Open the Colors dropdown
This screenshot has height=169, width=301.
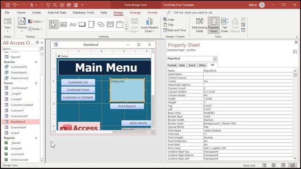(x=36, y=22)
